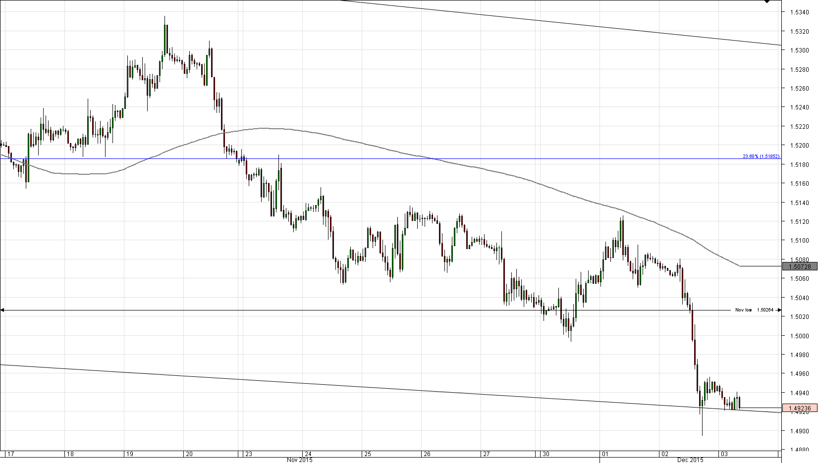Screen dimensions: 818x463
Task: Click the Dec 2015 month label
Action: click(690, 460)
